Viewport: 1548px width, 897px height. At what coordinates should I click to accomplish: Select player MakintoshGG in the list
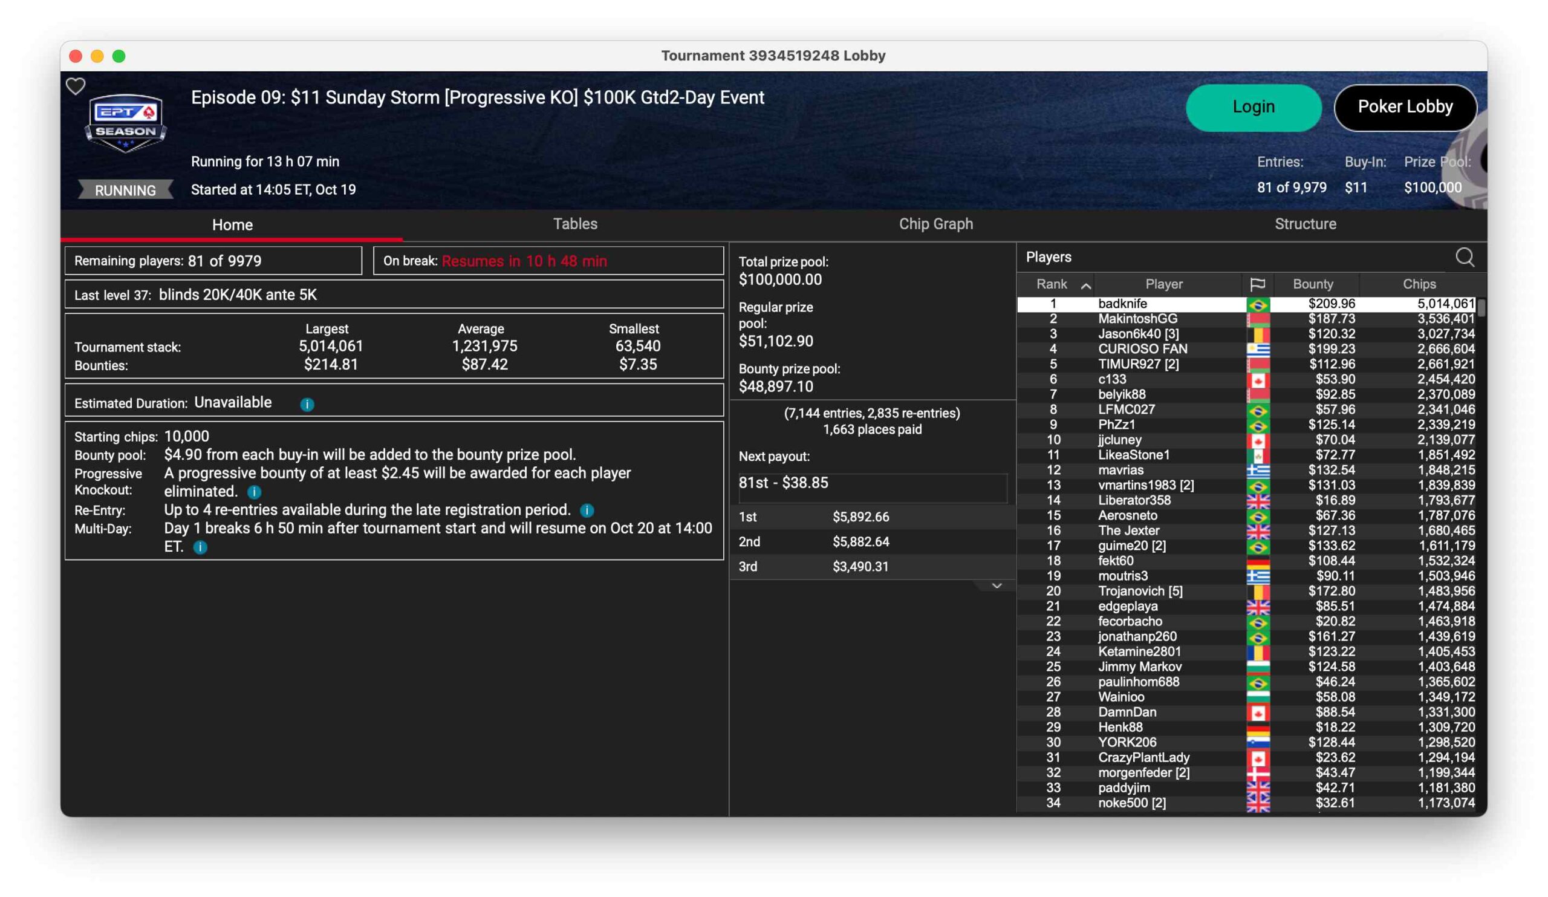tap(1137, 319)
